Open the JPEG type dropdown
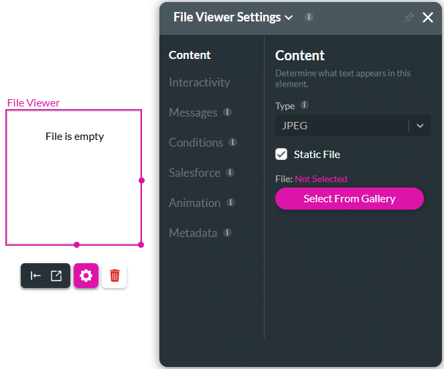Image resolution: width=444 pixels, height=369 pixels. 352,125
